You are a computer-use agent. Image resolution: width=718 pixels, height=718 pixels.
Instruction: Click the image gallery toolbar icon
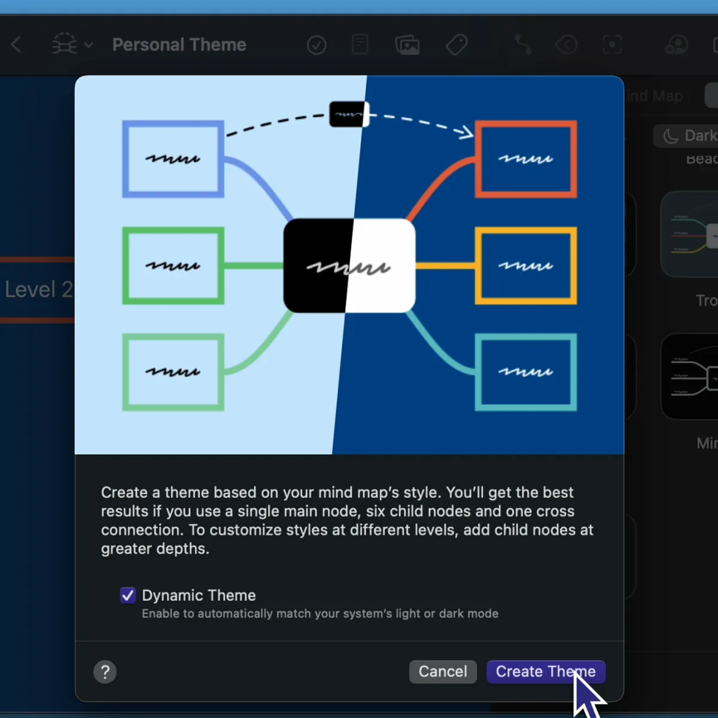click(407, 45)
